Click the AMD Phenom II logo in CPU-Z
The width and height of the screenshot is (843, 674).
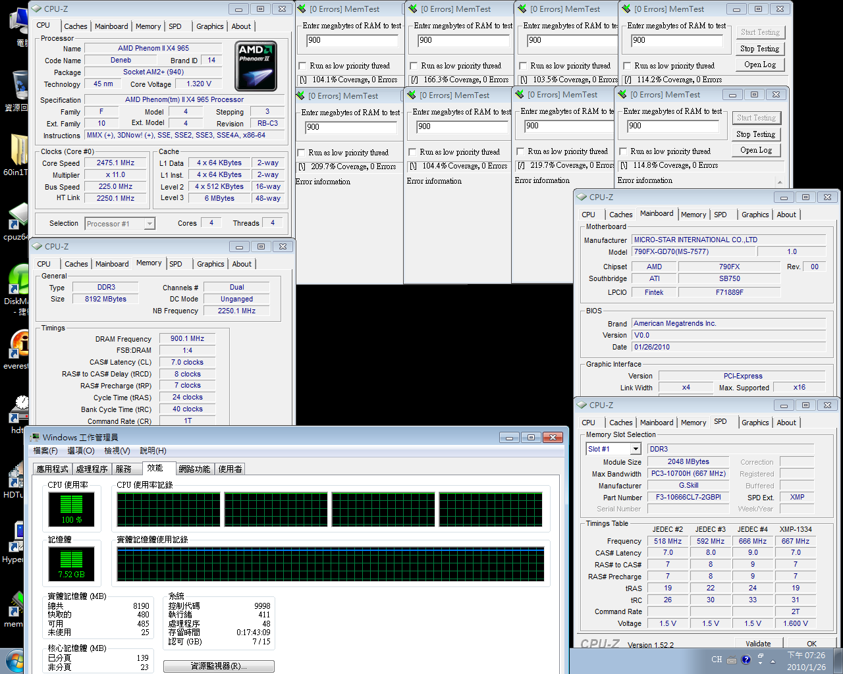click(x=256, y=66)
